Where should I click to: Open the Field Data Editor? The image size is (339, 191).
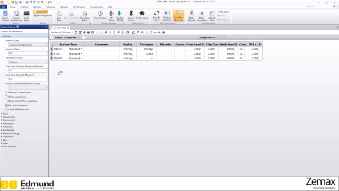85,16
